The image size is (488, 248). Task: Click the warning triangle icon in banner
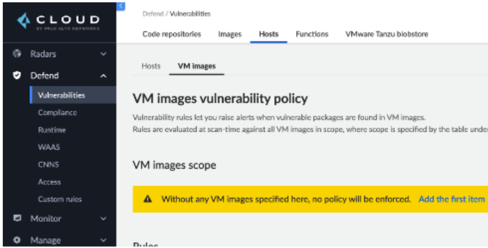point(148,199)
